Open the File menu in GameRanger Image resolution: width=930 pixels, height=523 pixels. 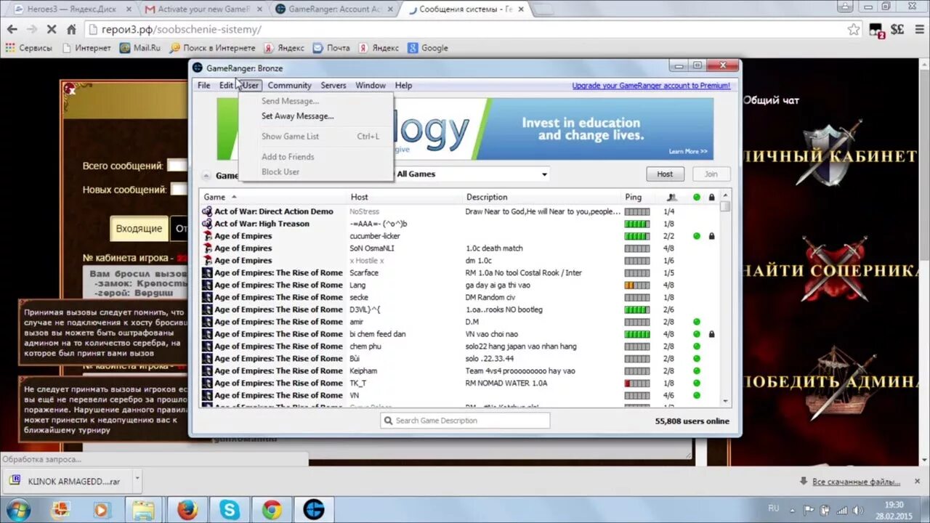(204, 85)
